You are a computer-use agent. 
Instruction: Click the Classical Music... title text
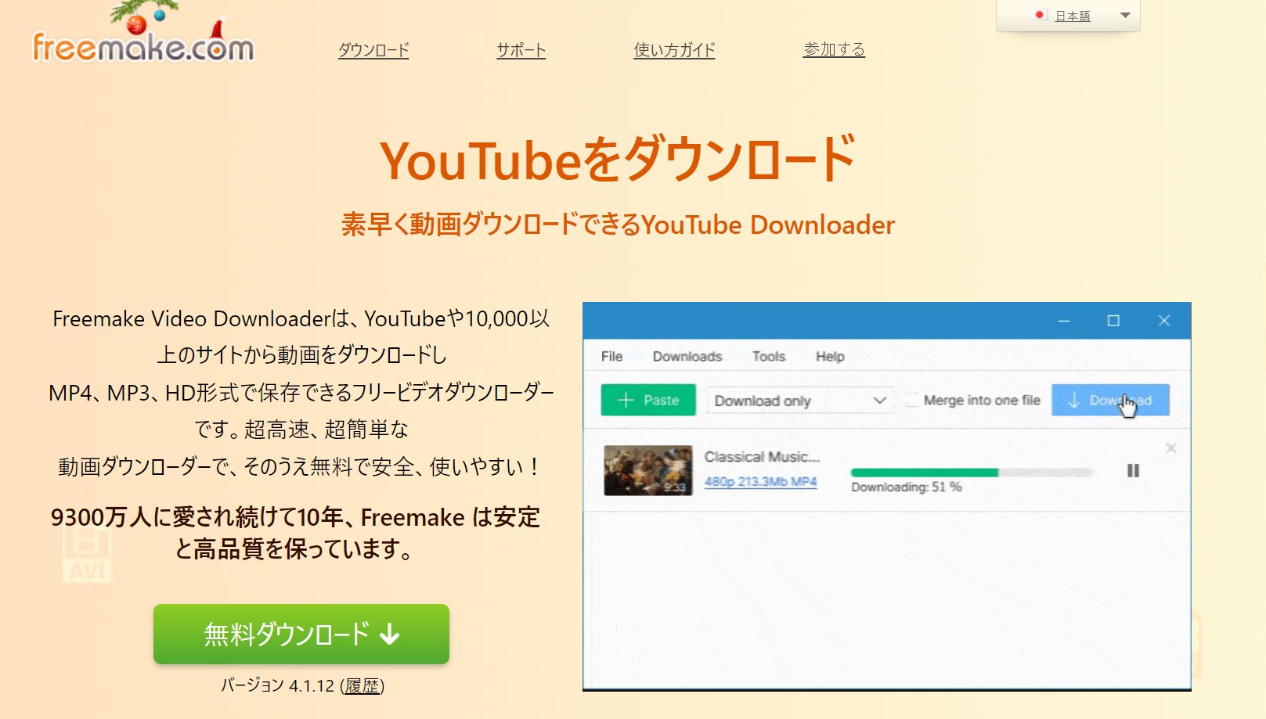tap(762, 457)
